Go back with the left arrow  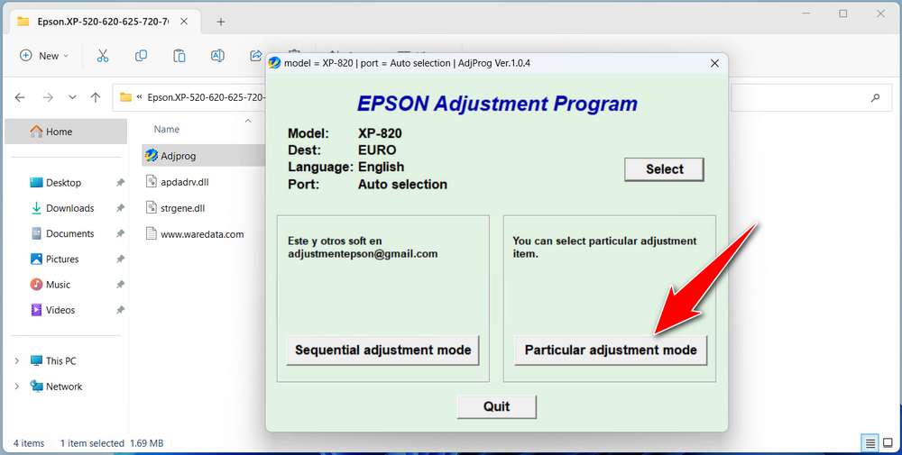point(20,97)
